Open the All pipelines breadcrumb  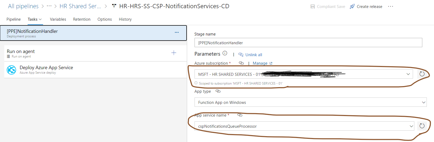[23, 6]
